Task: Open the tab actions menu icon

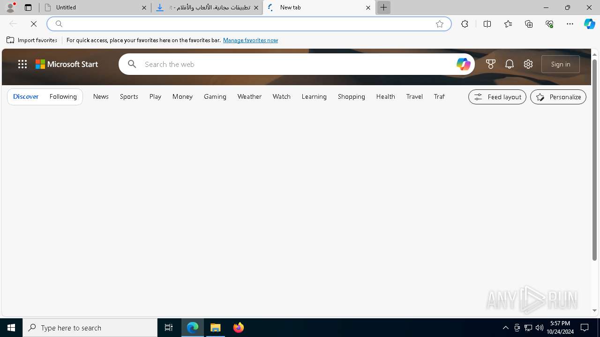Action: [x=28, y=7]
